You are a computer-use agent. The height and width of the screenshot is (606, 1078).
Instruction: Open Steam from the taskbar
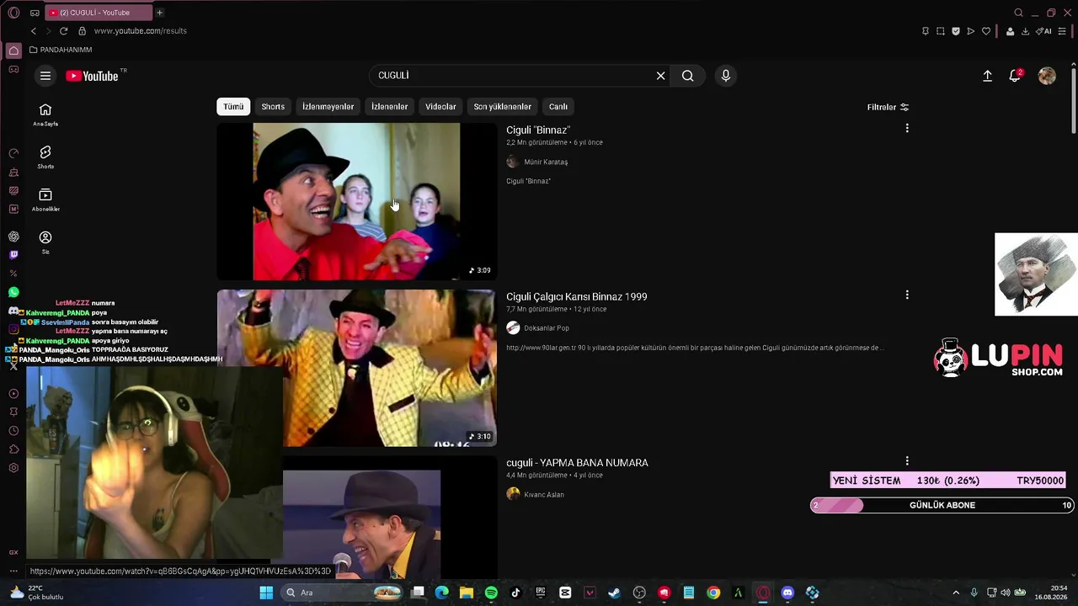614,593
